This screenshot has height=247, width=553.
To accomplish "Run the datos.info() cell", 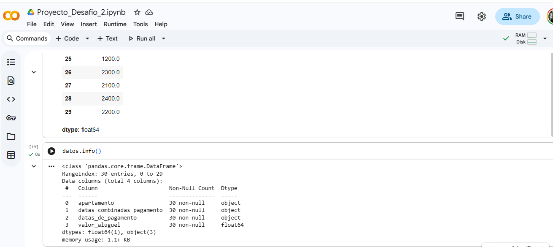I will [x=51, y=151].
